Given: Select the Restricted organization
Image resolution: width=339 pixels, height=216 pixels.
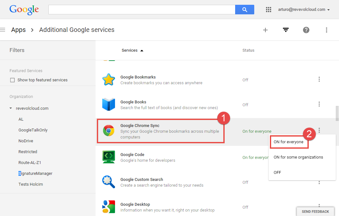Looking at the screenshot, I should [x=28, y=152].
